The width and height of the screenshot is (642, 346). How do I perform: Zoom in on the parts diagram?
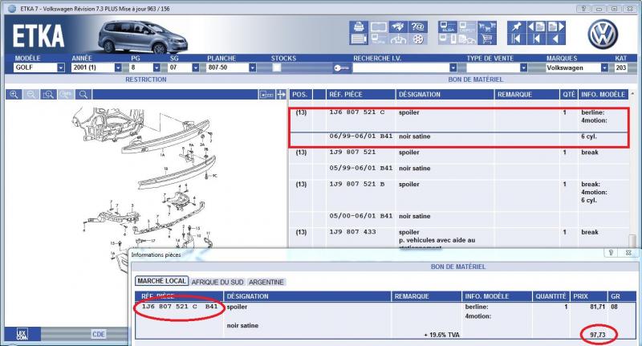[14, 95]
